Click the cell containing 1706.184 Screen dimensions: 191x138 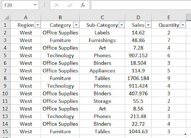pyautogui.click(x=138, y=78)
